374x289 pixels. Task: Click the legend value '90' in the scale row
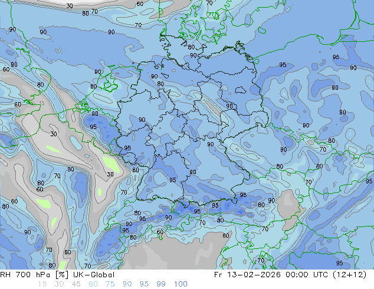tap(127, 284)
